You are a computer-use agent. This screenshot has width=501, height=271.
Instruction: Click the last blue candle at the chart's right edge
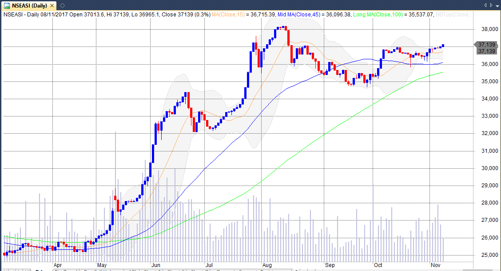(x=443, y=45)
